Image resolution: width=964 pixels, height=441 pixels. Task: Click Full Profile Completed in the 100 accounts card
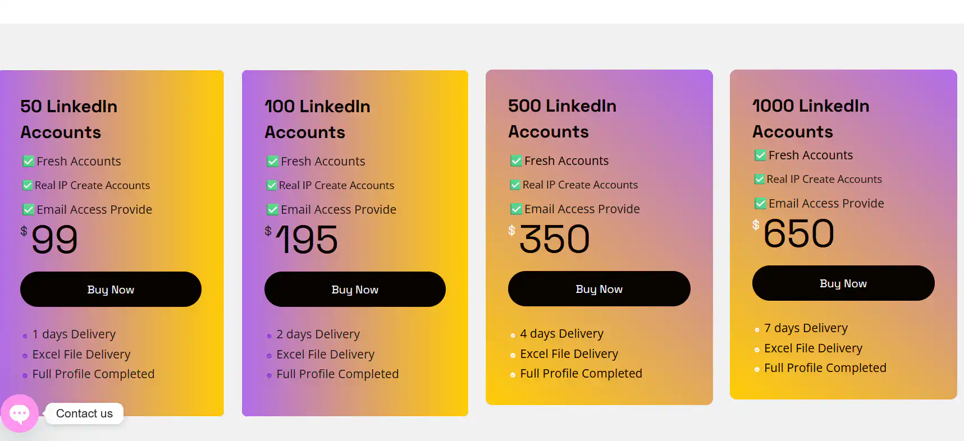coord(337,374)
